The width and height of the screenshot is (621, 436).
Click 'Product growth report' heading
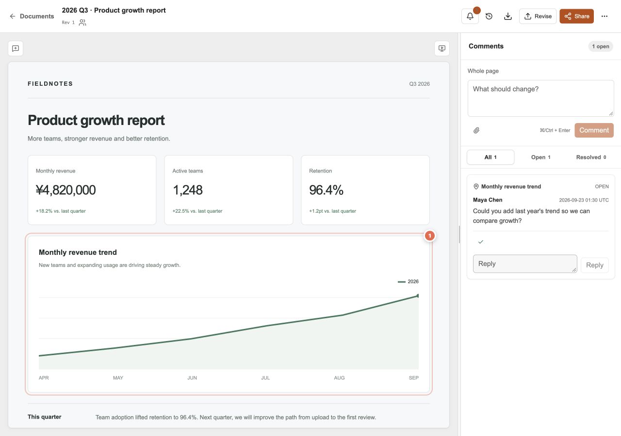pos(96,120)
